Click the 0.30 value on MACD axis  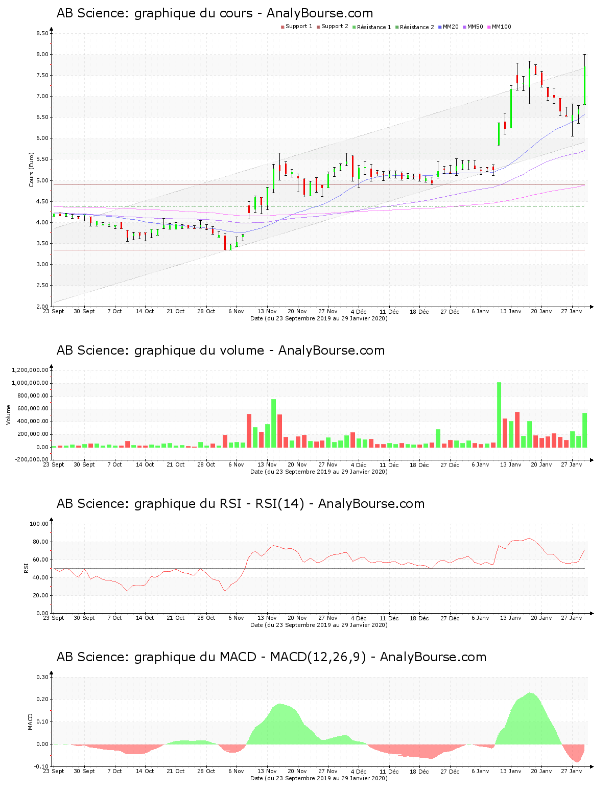click(x=42, y=677)
